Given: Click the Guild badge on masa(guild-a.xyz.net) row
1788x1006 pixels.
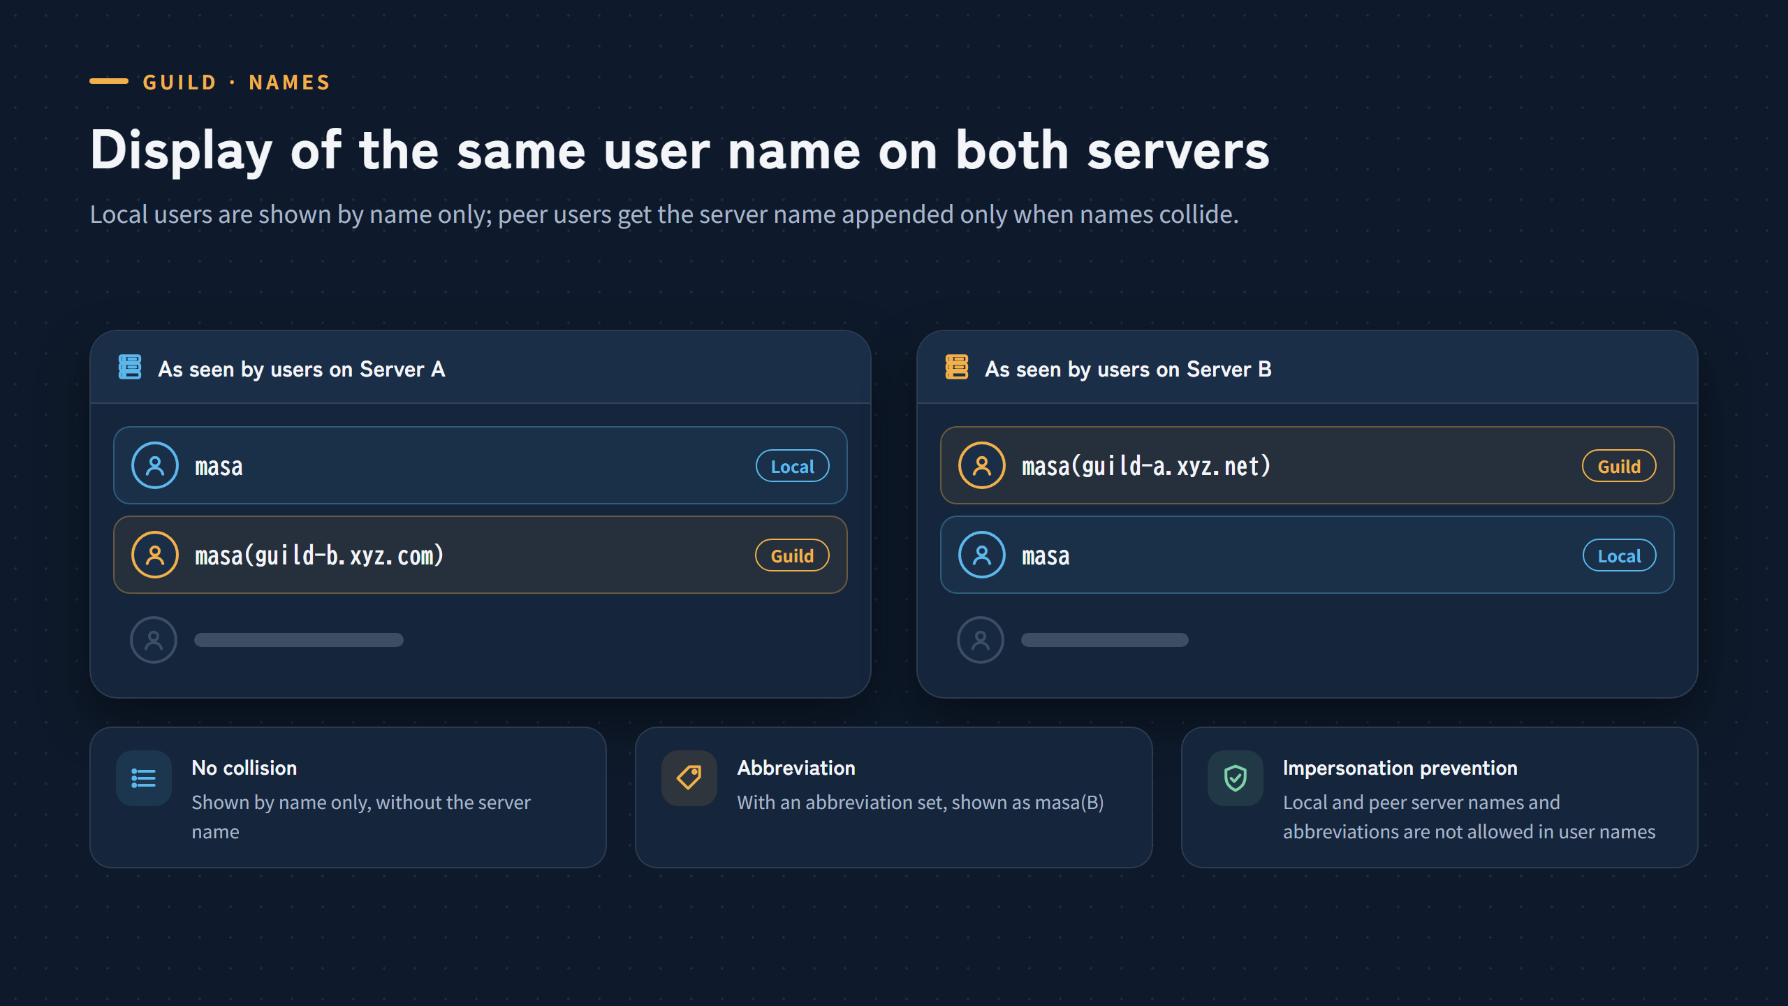Looking at the screenshot, I should click(1619, 466).
